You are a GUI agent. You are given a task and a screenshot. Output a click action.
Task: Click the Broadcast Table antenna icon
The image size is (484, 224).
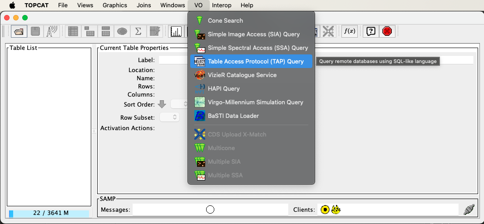(51, 31)
